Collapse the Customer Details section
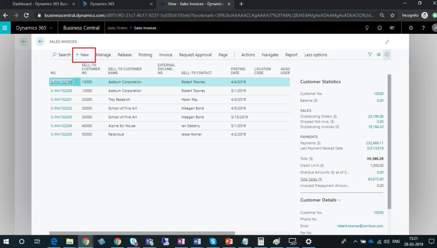Screen dimensions: 437x248 click(x=339, y=200)
